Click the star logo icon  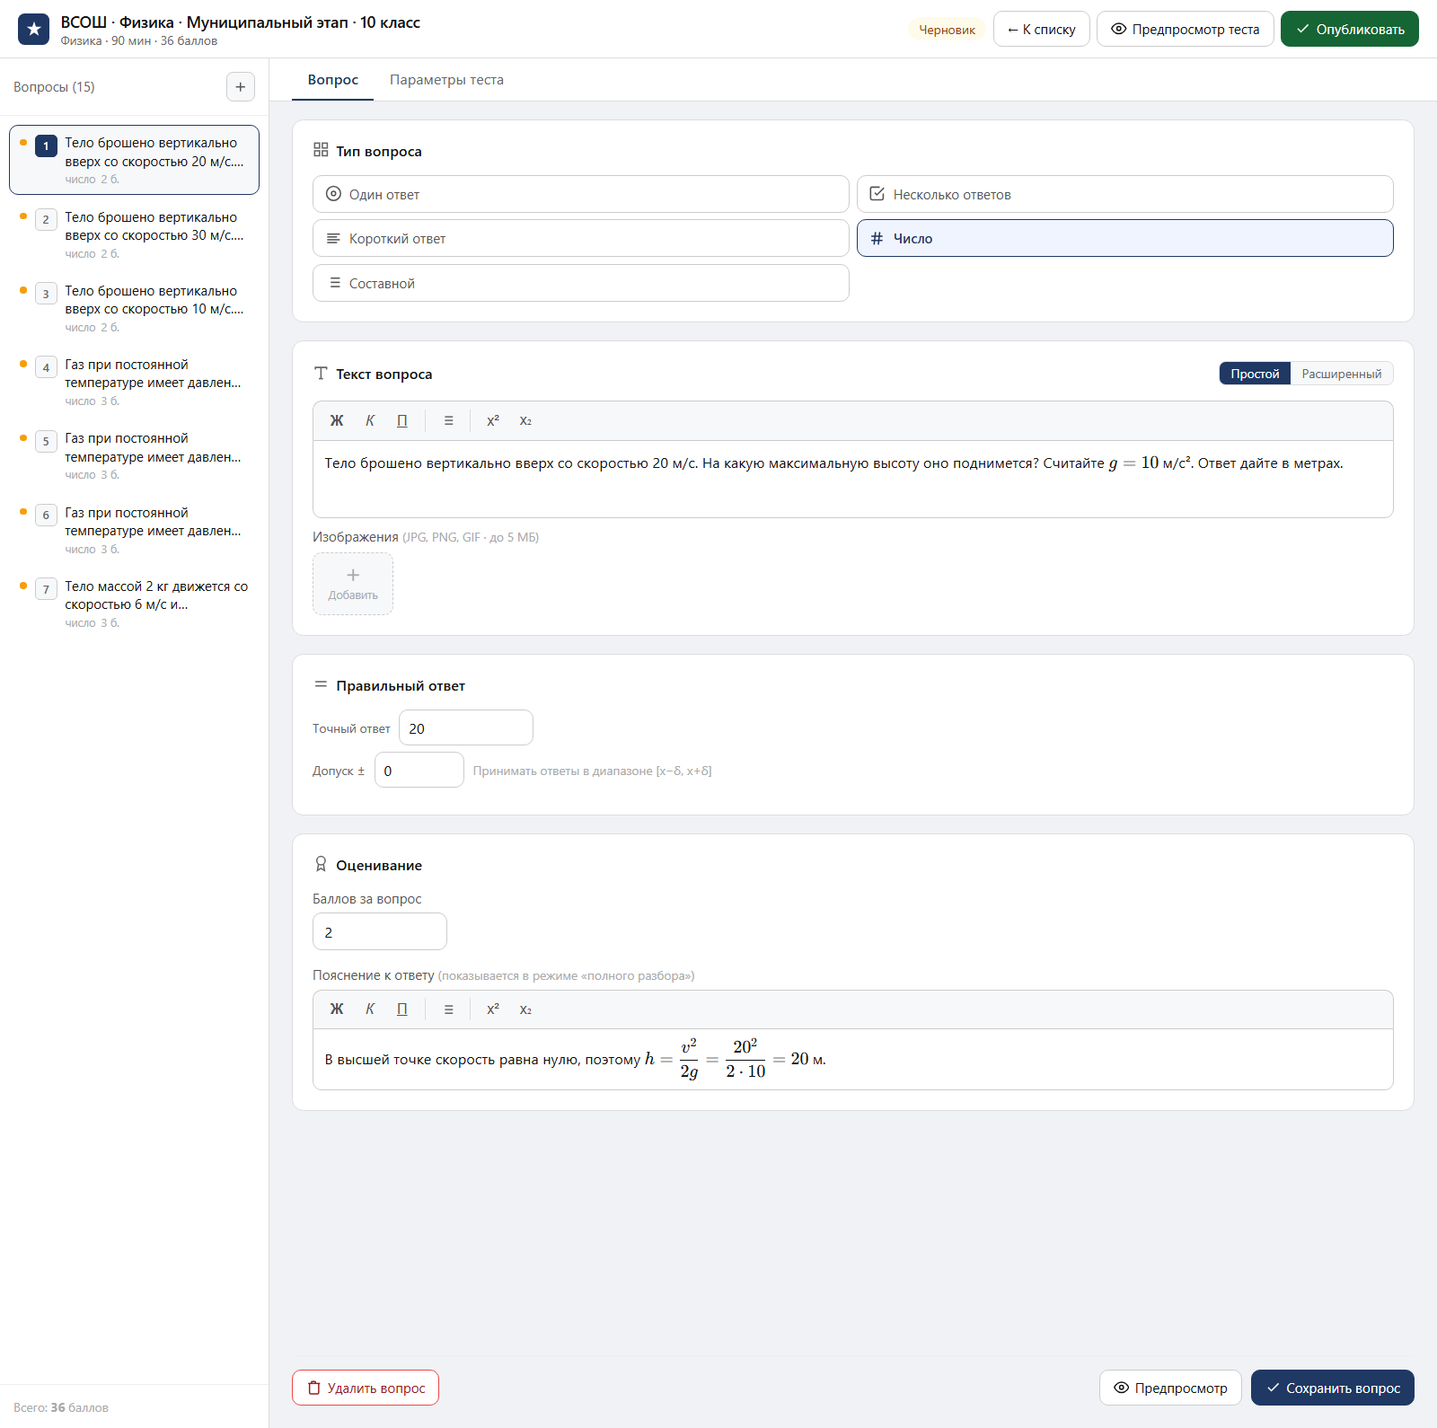pos(34,30)
